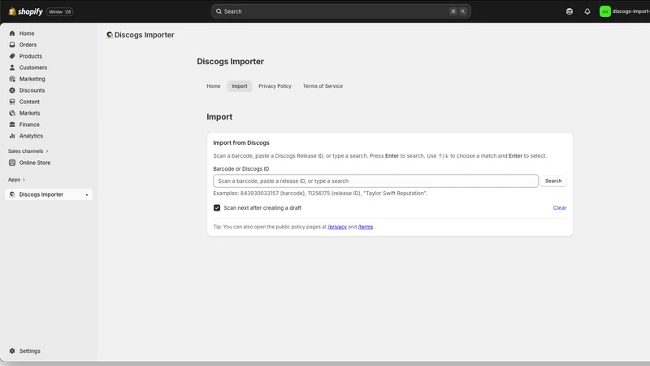
Task: Click the Orders inbox icon
Action: click(x=12, y=45)
